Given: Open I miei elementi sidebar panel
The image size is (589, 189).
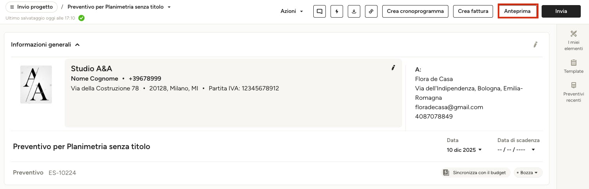Looking at the screenshot, I should pos(574,40).
